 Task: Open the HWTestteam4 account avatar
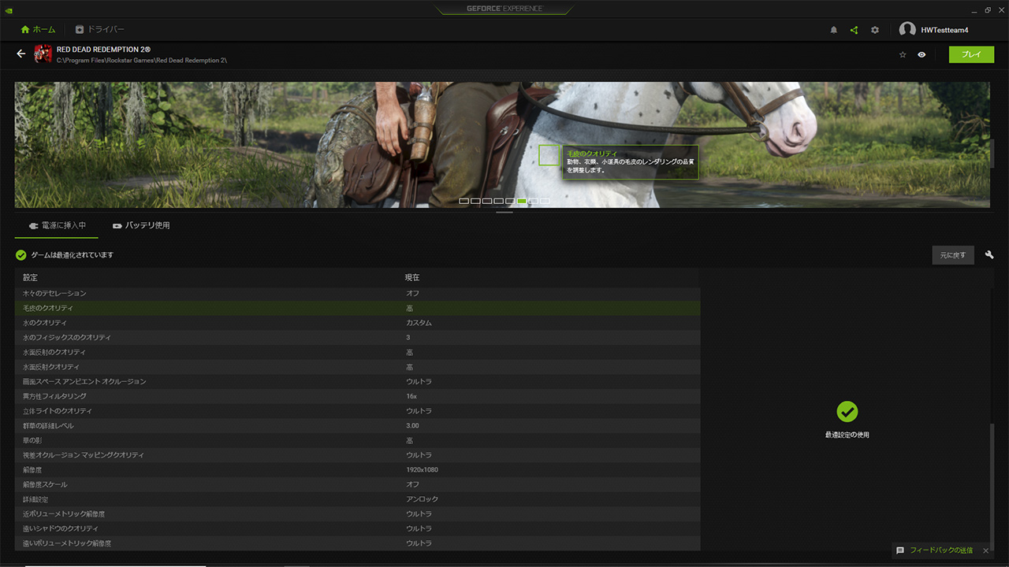coord(907,30)
